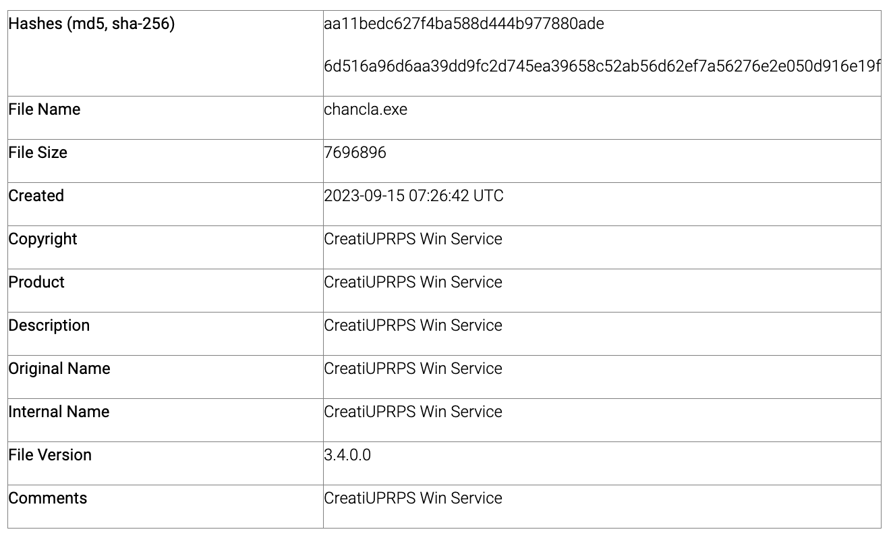Image resolution: width=893 pixels, height=540 pixels.
Task: Click the Internal Name row value
Action: [x=413, y=412]
